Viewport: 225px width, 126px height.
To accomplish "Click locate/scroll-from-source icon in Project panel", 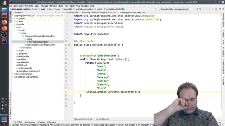I will click(x=56, y=13).
